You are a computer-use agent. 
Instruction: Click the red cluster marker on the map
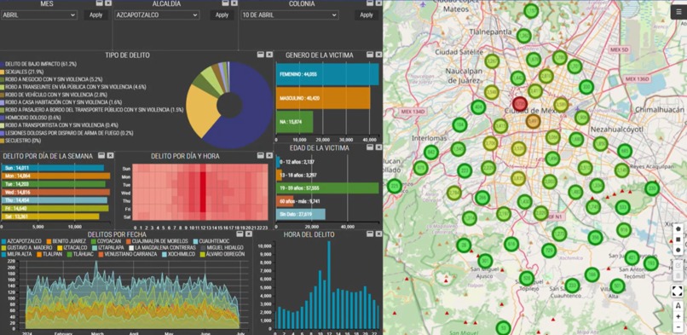pos(520,104)
